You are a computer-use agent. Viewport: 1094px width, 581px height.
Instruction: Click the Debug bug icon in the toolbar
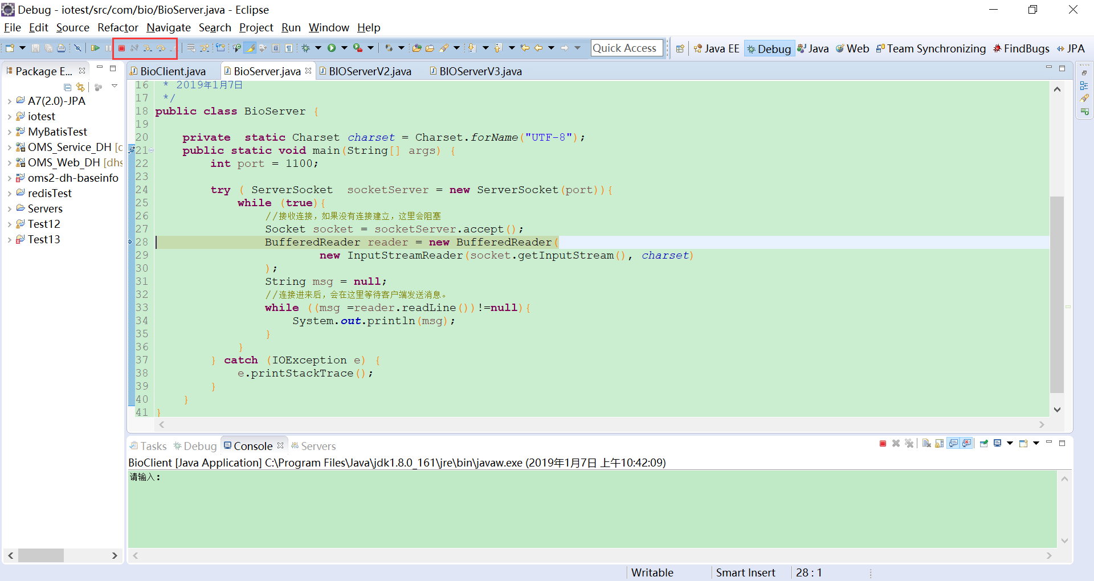pyautogui.click(x=305, y=48)
